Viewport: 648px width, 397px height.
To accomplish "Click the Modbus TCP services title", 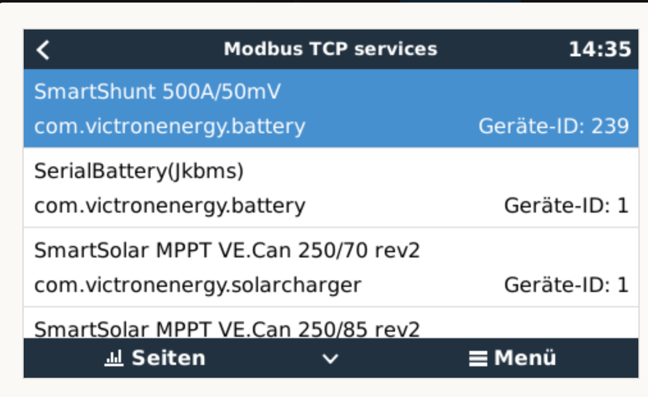I will (x=330, y=49).
